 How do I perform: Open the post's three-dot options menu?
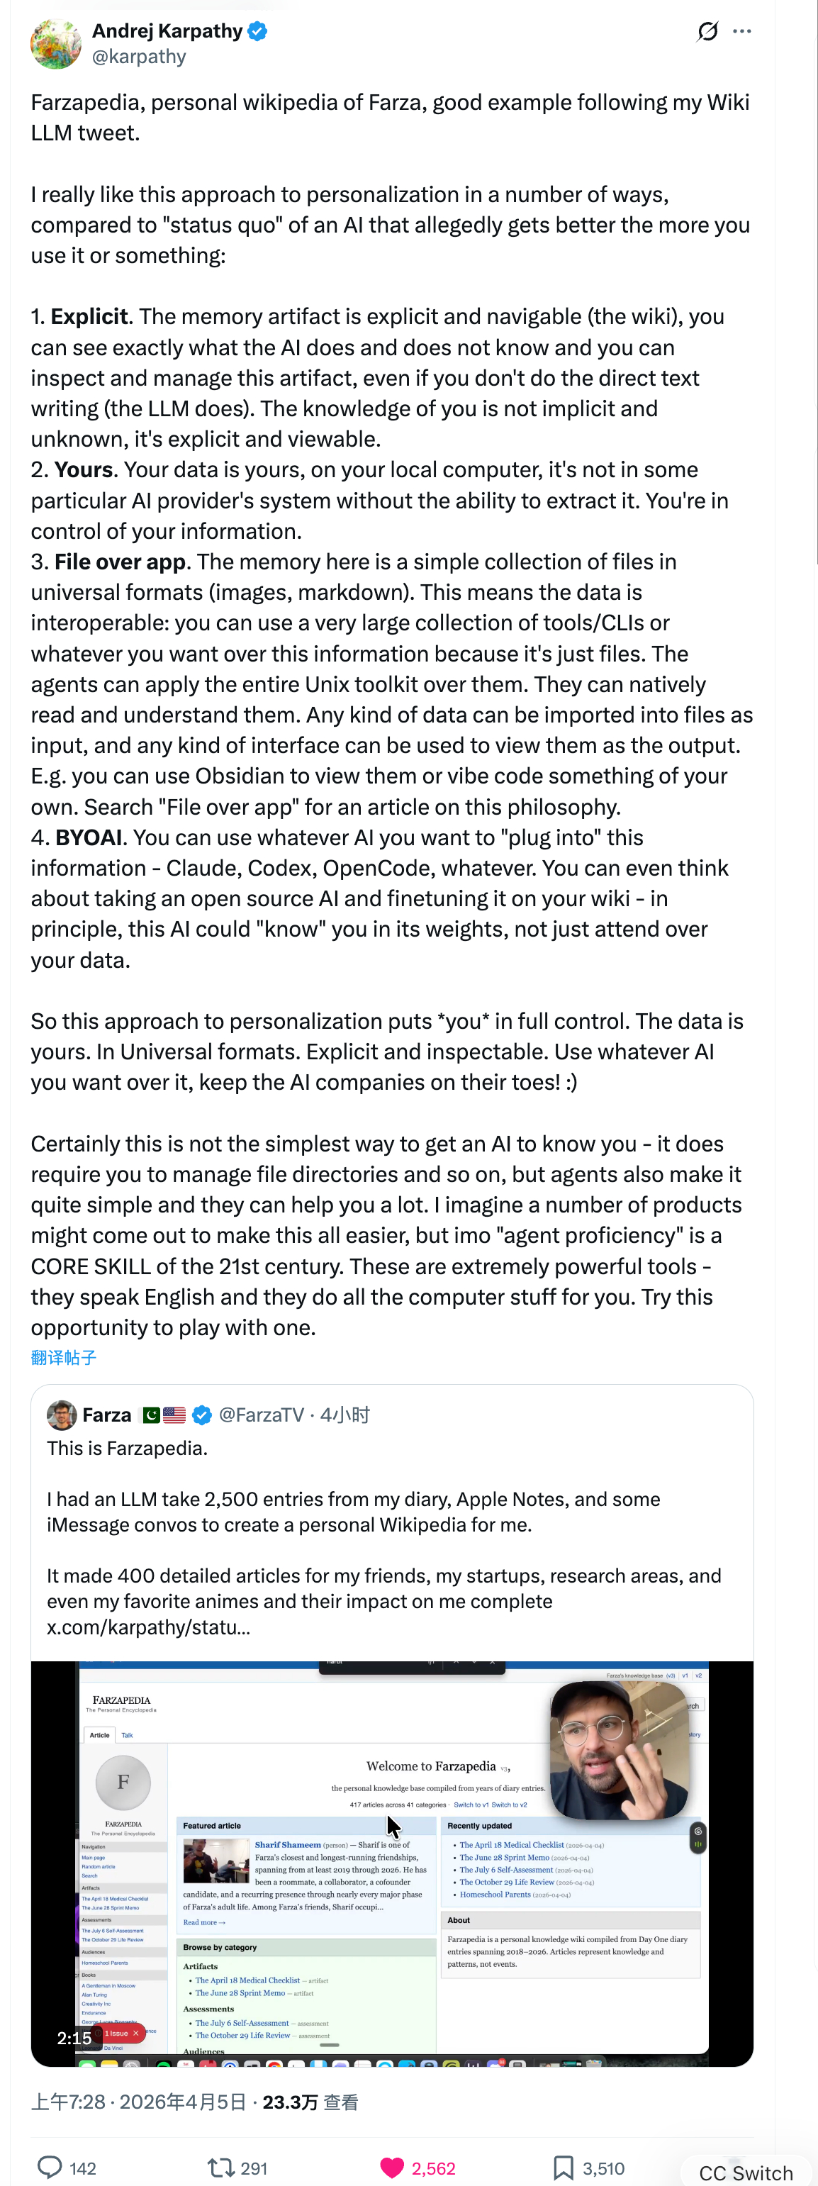(741, 30)
